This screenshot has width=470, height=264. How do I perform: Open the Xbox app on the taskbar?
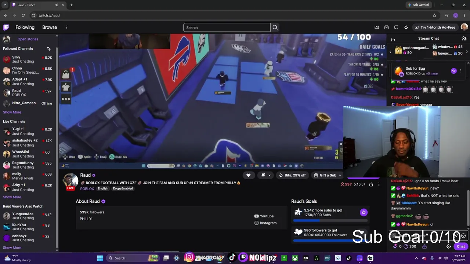pos(294,258)
